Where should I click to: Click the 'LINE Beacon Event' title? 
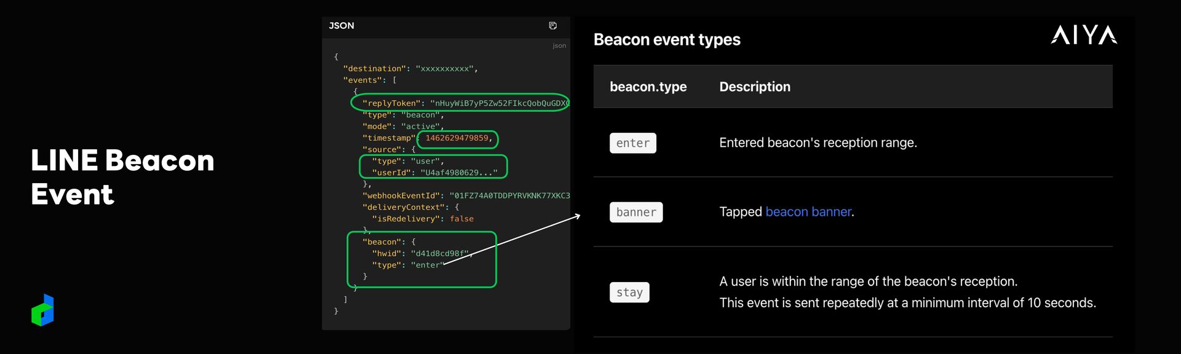(x=122, y=177)
